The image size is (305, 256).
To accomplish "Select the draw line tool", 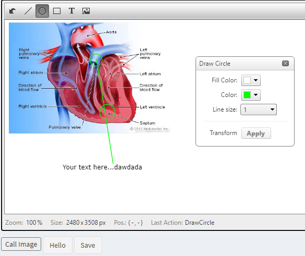I will coord(28,11).
